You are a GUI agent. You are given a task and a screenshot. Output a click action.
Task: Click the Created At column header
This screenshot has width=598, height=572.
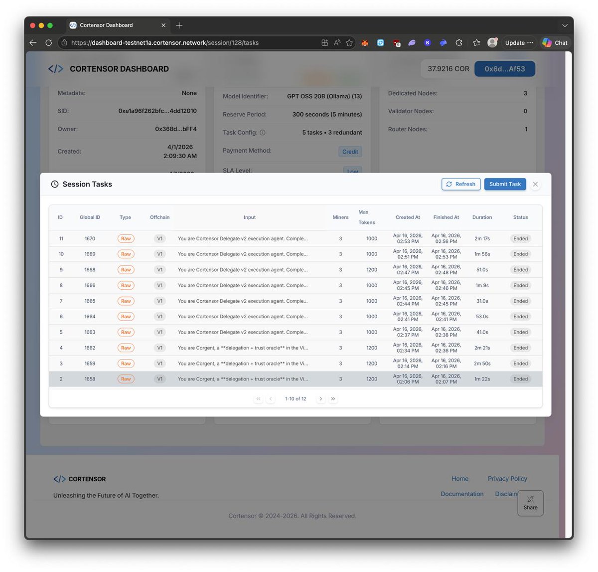click(408, 217)
